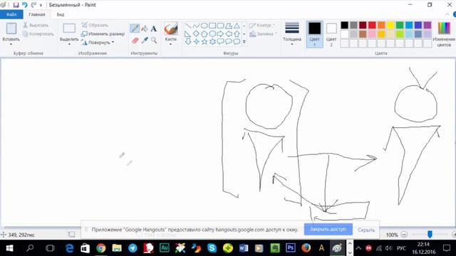
Task: Open Изменение цветов color editor
Action: coord(444,34)
